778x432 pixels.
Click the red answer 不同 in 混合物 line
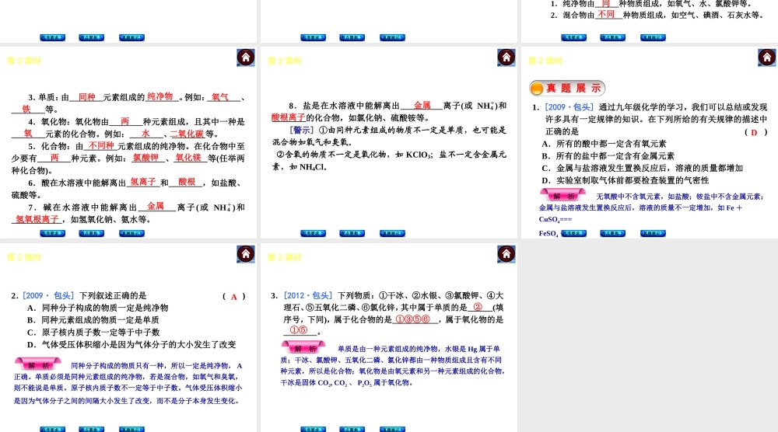pos(606,15)
